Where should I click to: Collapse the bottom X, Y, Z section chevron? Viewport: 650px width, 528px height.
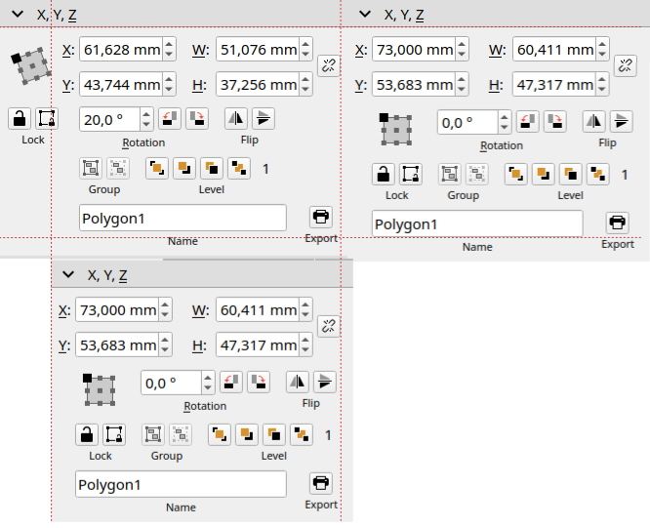coord(68,275)
